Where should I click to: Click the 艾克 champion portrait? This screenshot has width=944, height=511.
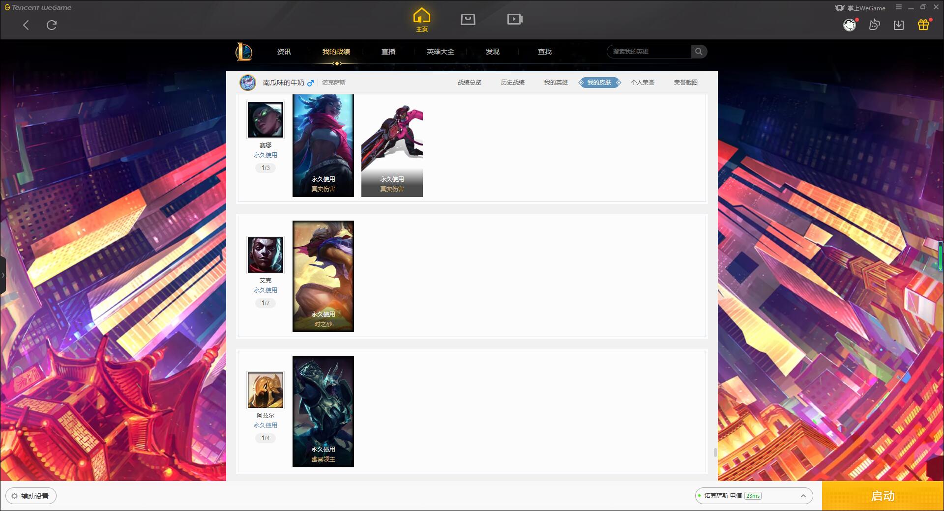[265, 255]
